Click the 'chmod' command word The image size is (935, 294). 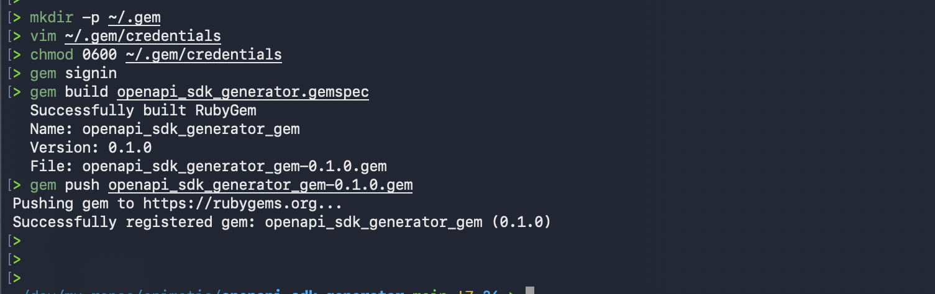(52, 55)
